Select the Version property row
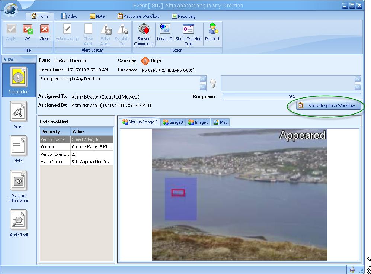Image resolution: width=371 pixels, height=274 pixels. pos(76,147)
